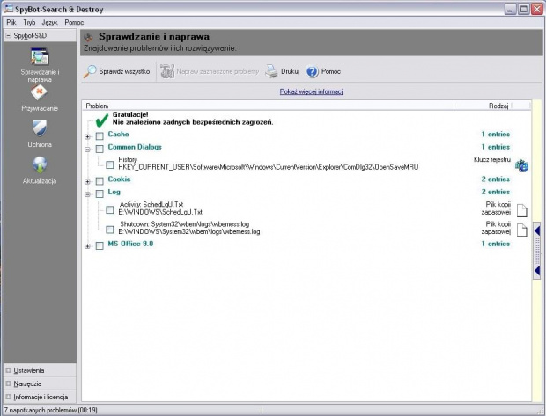Tick the Cookie checkbox
This screenshot has height=416, width=546.
coord(100,181)
